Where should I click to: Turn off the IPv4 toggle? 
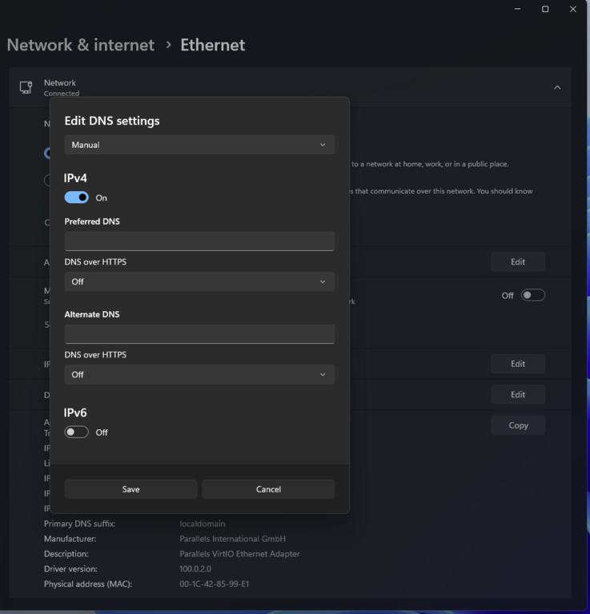[76, 197]
